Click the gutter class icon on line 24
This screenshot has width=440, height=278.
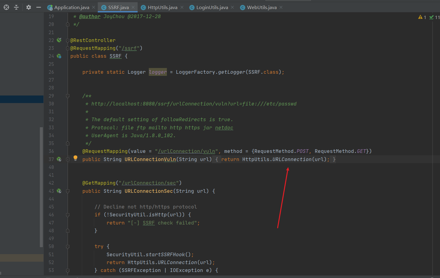point(59,56)
